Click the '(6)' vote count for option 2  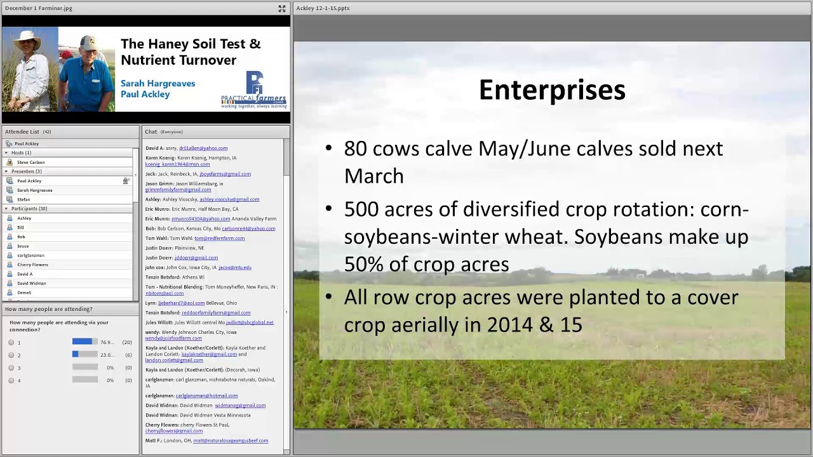pos(128,355)
